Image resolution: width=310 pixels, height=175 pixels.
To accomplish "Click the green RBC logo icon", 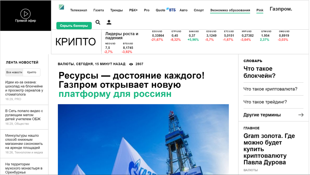I will 61,7.
